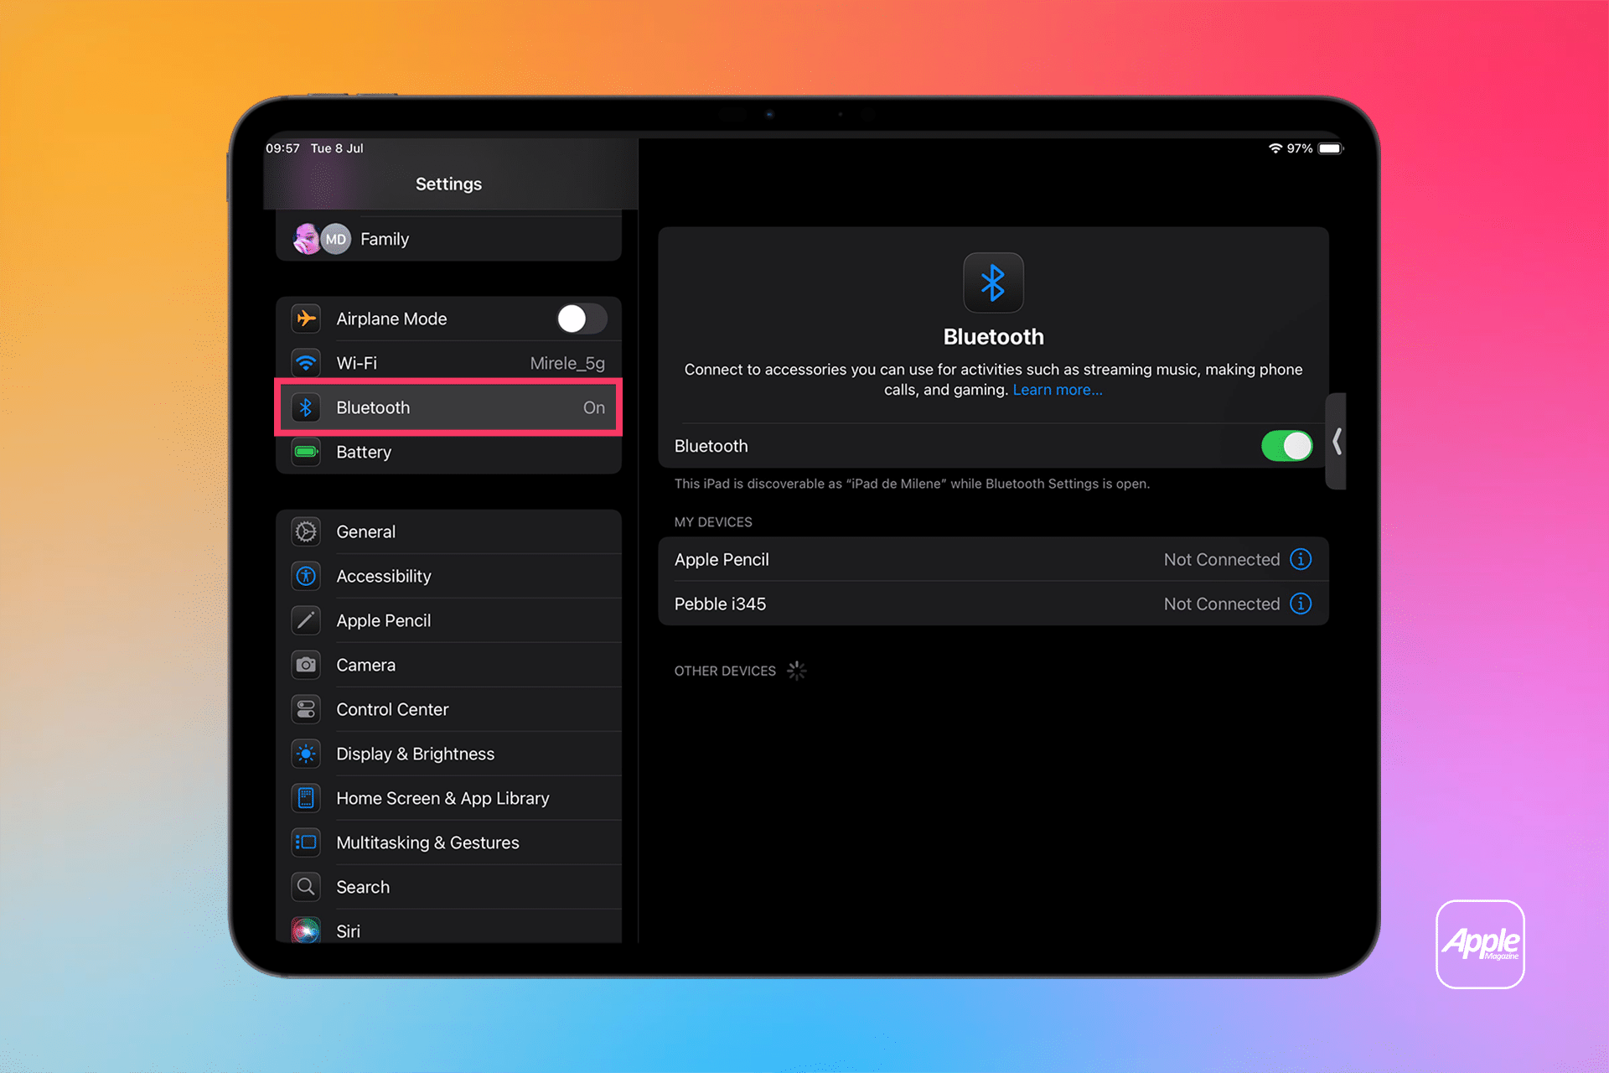The width and height of the screenshot is (1609, 1073).
Task: Tap the On value beside Bluetooth
Action: click(x=594, y=407)
